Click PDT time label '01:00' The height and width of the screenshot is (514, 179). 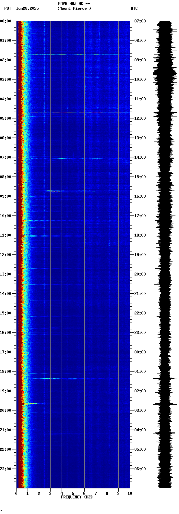6,41
